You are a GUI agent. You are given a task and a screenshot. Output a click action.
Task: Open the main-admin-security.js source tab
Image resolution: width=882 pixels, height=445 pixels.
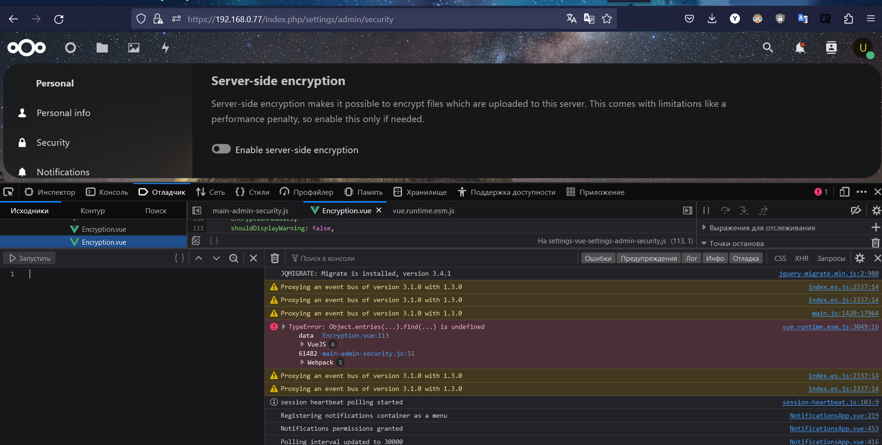(250, 210)
